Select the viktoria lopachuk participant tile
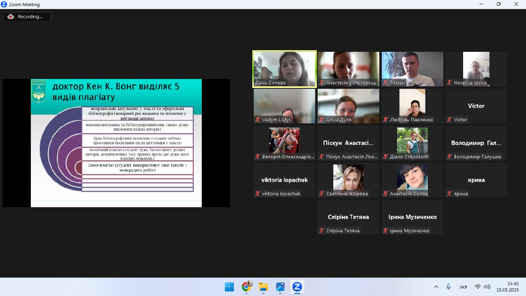Screen dimensions: 526x296 [284, 180]
